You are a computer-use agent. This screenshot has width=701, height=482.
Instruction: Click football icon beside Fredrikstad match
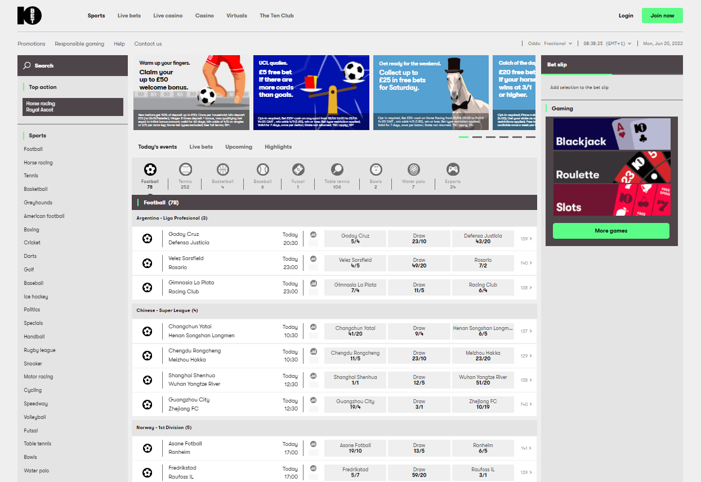(148, 472)
